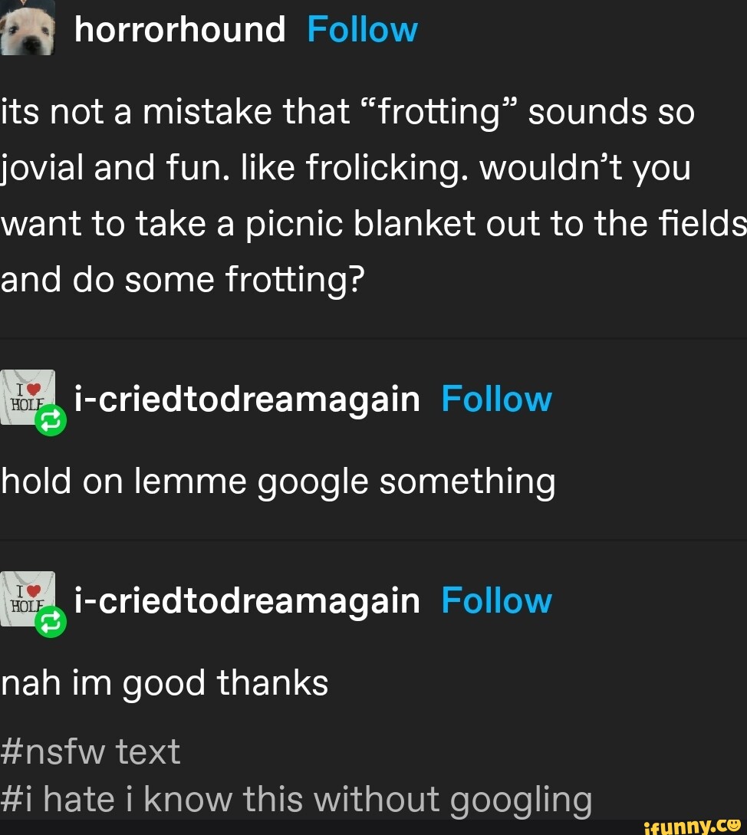Toggle follow state on second i-criedtodreamagain post
The width and height of the screenshot is (747, 835).
tap(497, 600)
